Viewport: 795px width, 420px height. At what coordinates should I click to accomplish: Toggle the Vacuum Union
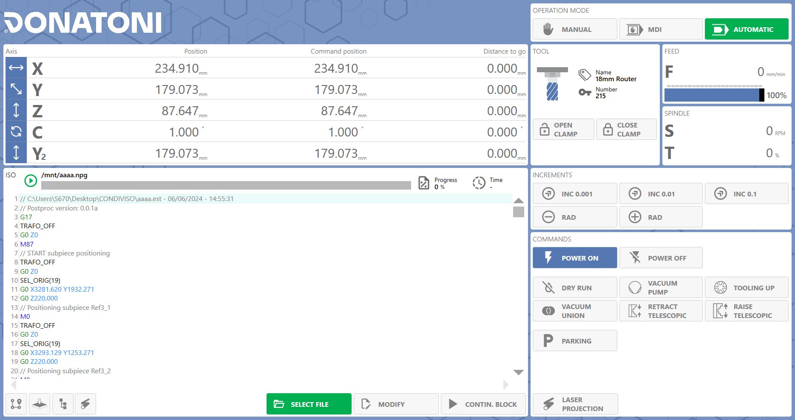coord(575,311)
